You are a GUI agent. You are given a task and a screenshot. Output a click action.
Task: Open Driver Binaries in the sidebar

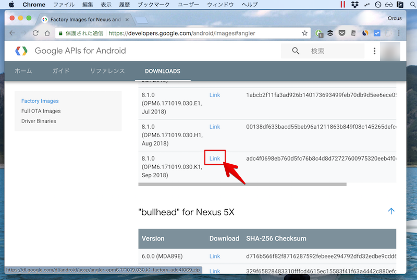(x=39, y=121)
